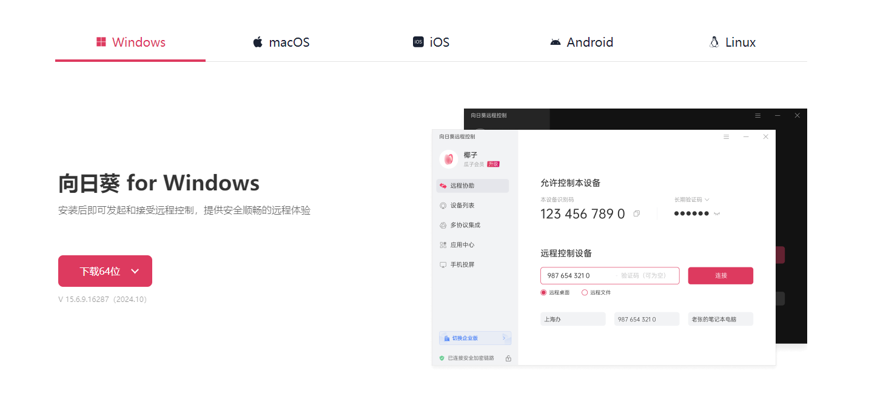Open the hamburger menu in dark back window

(758, 115)
